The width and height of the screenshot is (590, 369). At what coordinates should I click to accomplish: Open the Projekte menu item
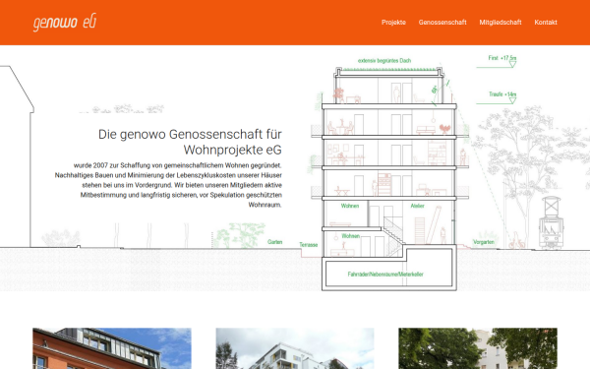pyautogui.click(x=393, y=23)
